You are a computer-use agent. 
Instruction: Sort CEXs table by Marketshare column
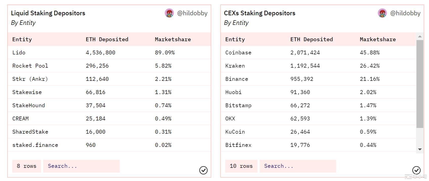tap(378, 39)
